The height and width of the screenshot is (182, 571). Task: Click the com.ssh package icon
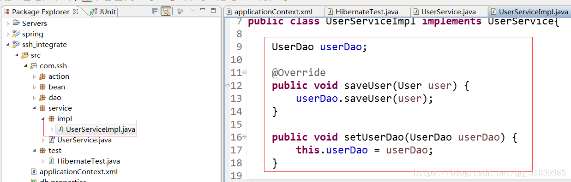[34, 66]
